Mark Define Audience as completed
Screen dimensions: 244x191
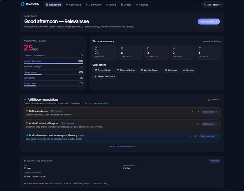point(198,112)
